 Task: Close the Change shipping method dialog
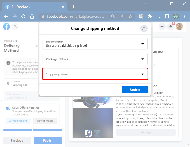pyautogui.click(x=144, y=29)
